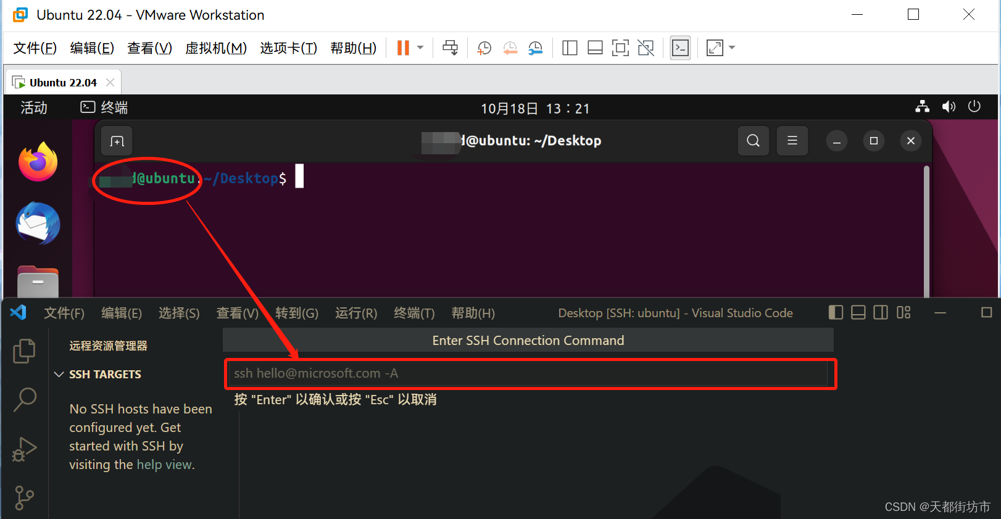The height and width of the screenshot is (519, 1001).
Task: Maximize the VS Code window
Action: [x=986, y=312]
